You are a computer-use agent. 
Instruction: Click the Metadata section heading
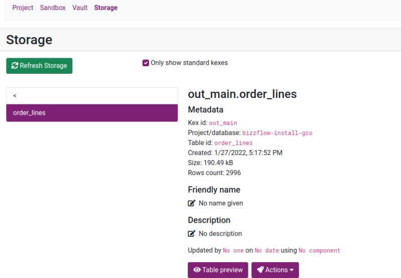206,110
